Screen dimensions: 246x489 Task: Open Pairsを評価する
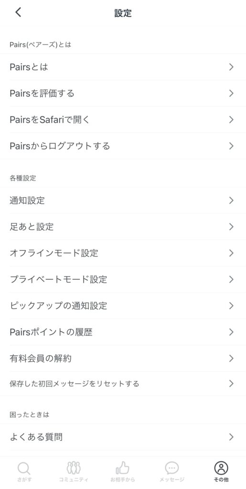click(x=123, y=93)
